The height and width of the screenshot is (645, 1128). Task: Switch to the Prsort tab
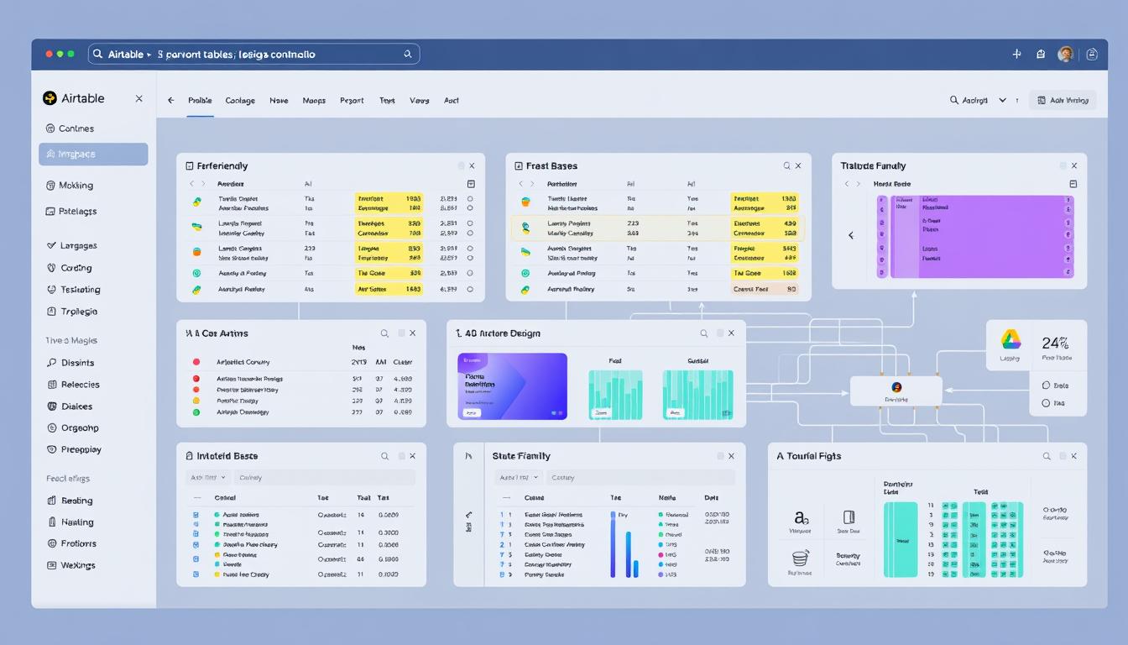pyautogui.click(x=352, y=100)
